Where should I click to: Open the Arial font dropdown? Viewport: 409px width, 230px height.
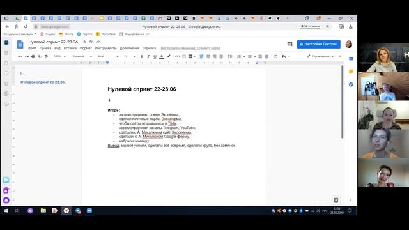pyautogui.click(x=108, y=56)
